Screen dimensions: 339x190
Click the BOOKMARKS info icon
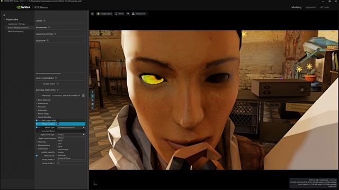(49, 27)
